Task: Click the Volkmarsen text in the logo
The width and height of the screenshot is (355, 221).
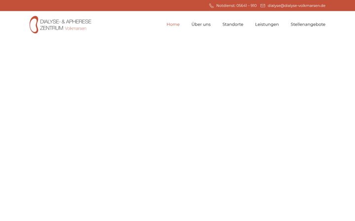Action: (75, 28)
